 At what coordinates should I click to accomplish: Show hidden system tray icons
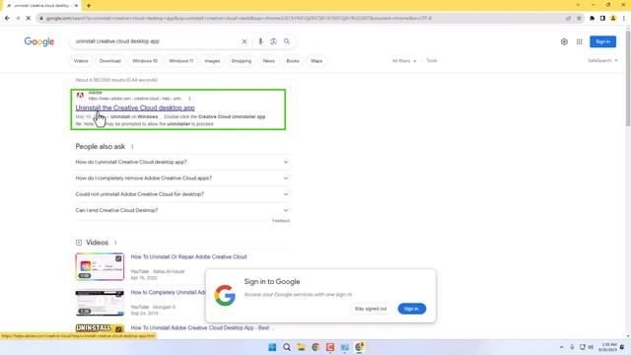pos(561,347)
